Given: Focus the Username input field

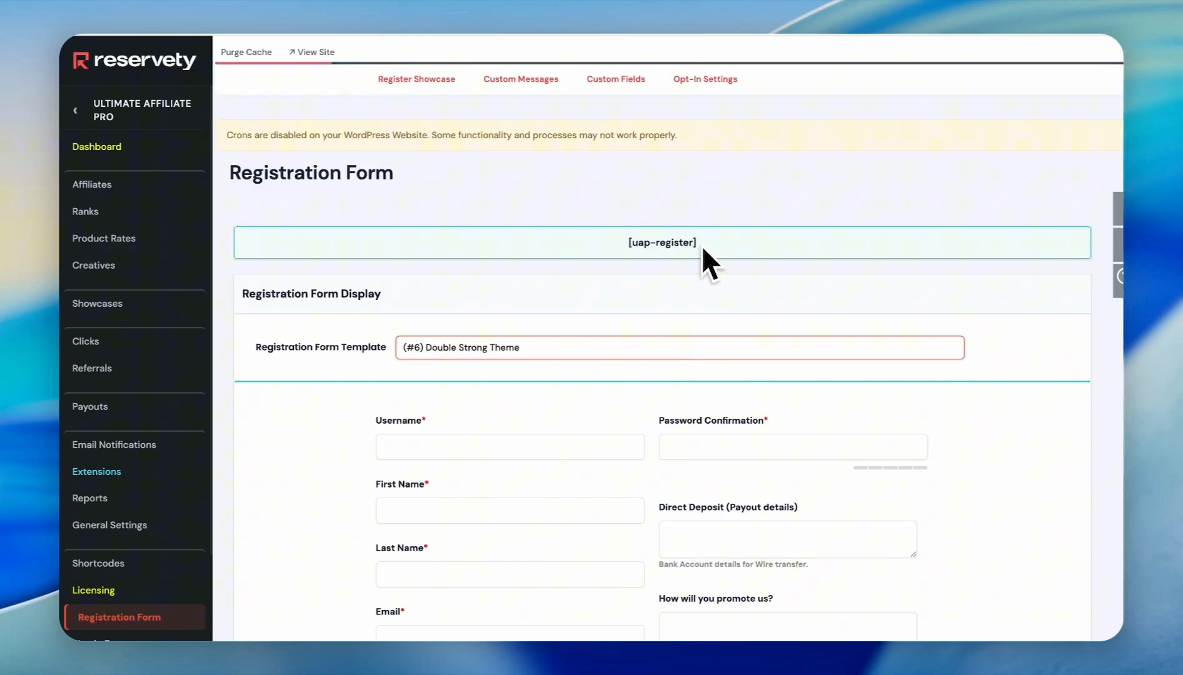Looking at the screenshot, I should click(510, 447).
